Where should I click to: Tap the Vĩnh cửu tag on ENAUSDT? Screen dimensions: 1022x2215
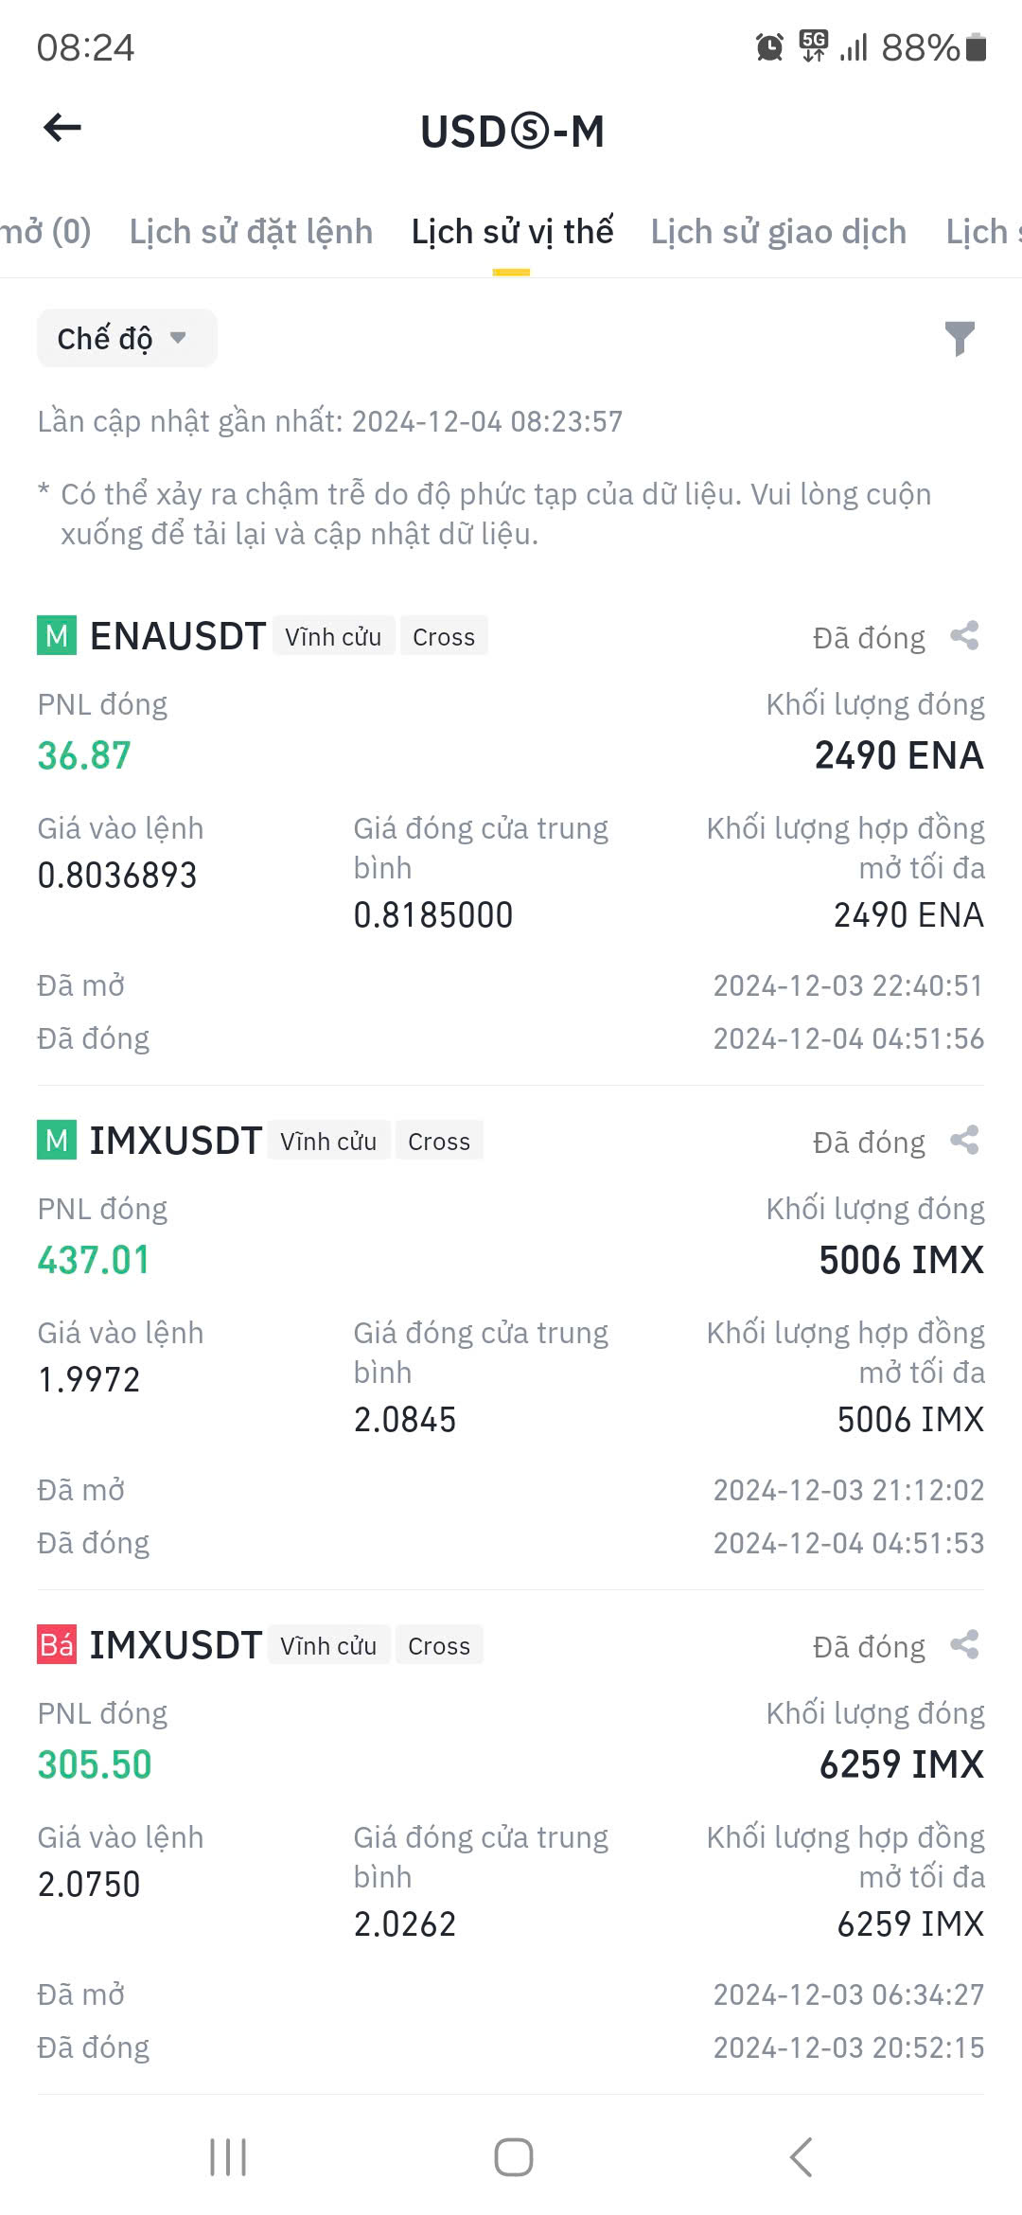pyautogui.click(x=333, y=637)
